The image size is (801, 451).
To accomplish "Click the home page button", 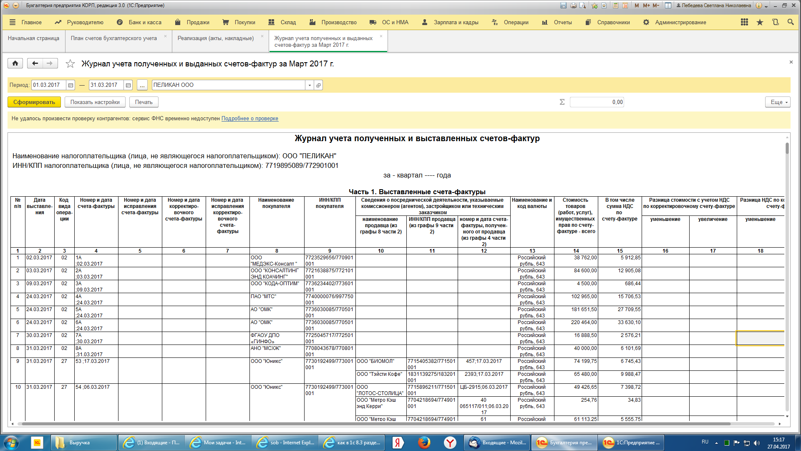I will pyautogui.click(x=15, y=63).
